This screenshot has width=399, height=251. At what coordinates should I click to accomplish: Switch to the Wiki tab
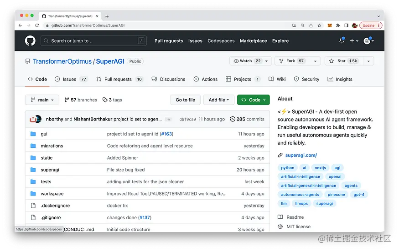(x=277, y=79)
